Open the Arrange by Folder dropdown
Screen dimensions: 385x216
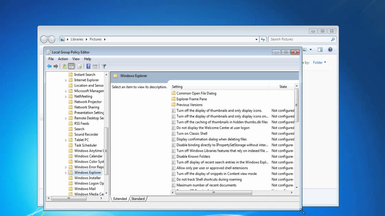click(319, 62)
